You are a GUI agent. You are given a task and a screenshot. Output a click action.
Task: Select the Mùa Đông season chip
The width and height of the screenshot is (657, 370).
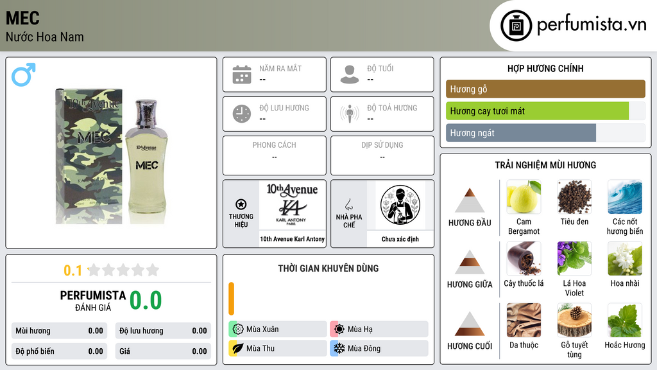pos(379,348)
